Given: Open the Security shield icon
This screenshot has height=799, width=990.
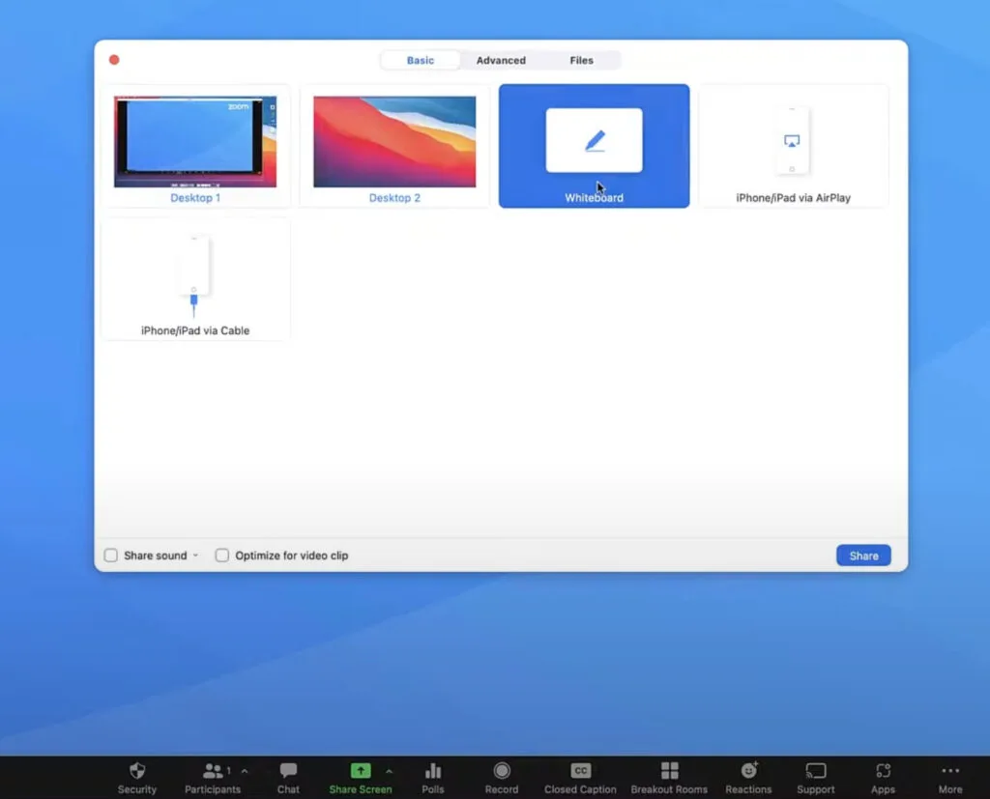Looking at the screenshot, I should pos(137,771).
